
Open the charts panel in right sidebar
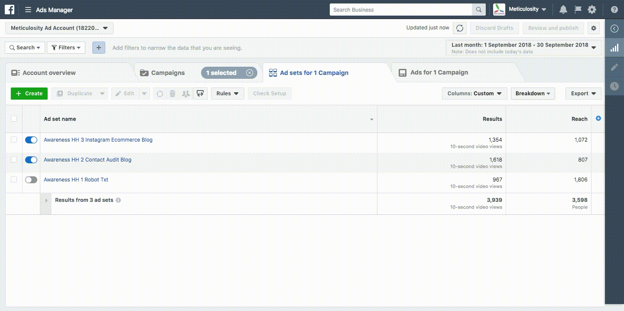tap(614, 48)
